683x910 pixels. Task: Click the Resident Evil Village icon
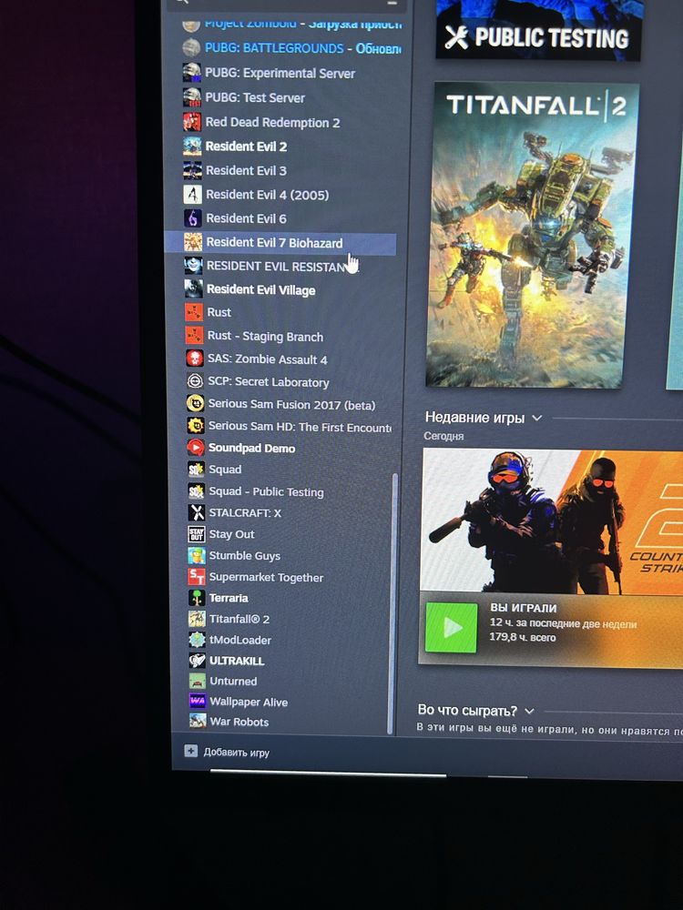[x=193, y=289]
